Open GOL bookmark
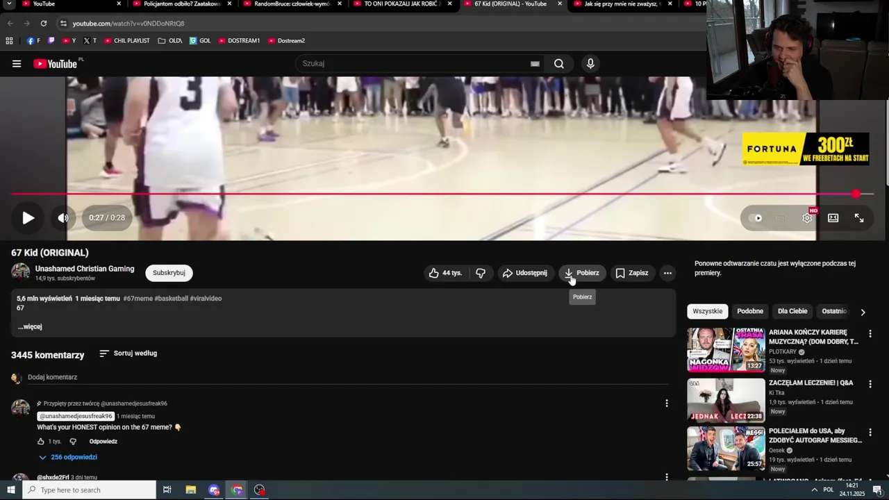Viewport: 889px width, 500px height. 200,41
